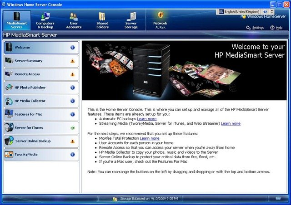Viewport: 291px width, 205px height.
Task: Go to the Shared Folders tab
Action: tap(102, 20)
